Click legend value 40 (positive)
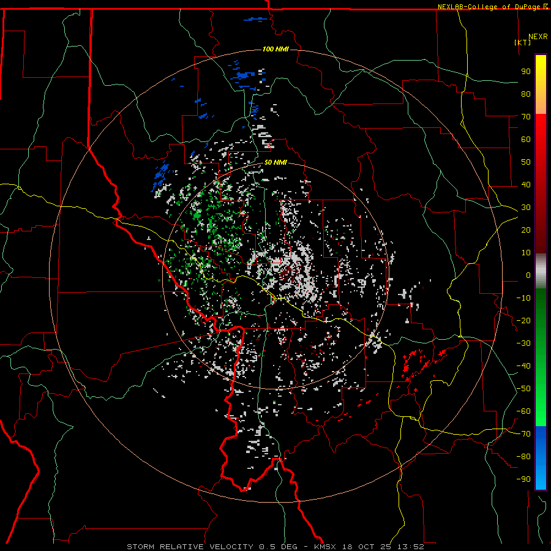 coord(526,184)
